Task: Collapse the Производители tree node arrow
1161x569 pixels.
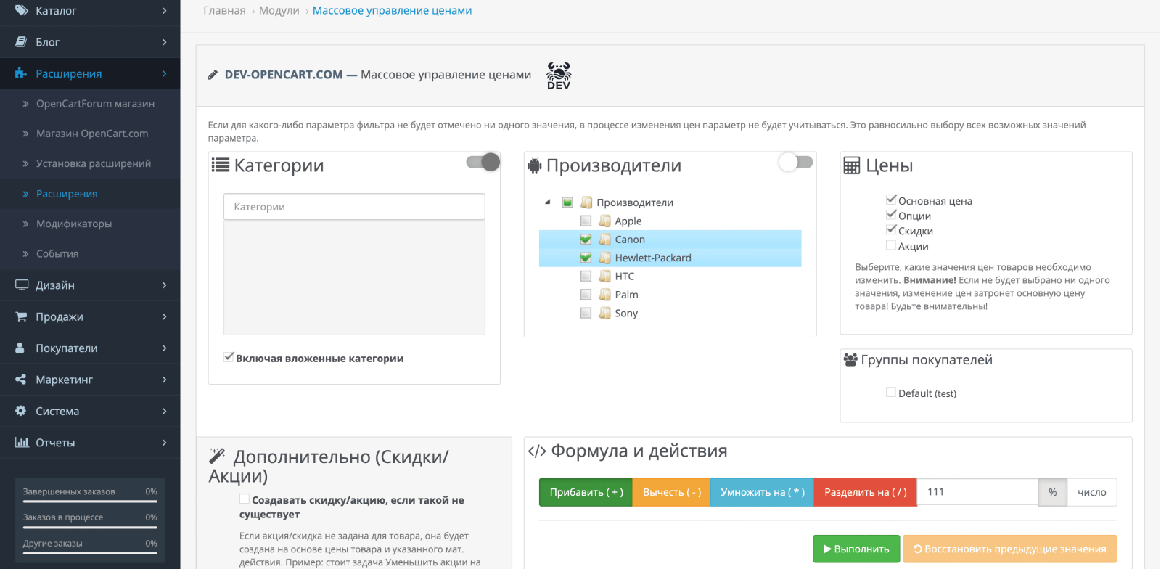Action: click(548, 202)
